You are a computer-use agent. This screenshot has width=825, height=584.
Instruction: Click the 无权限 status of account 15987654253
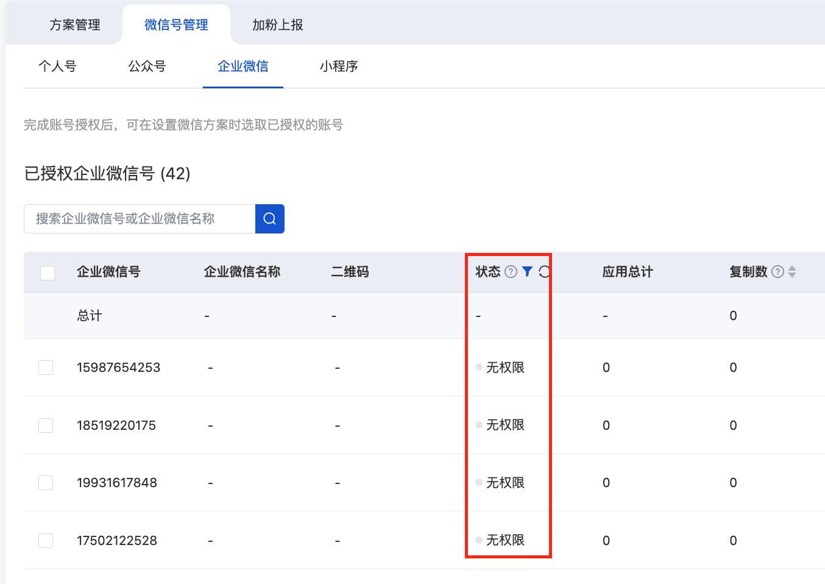coord(505,368)
